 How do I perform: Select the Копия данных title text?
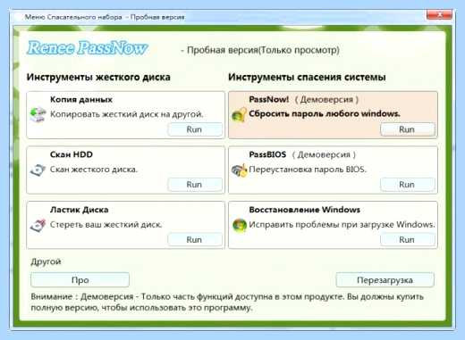tap(81, 99)
